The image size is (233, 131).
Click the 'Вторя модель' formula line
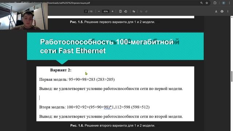[x=94, y=107]
